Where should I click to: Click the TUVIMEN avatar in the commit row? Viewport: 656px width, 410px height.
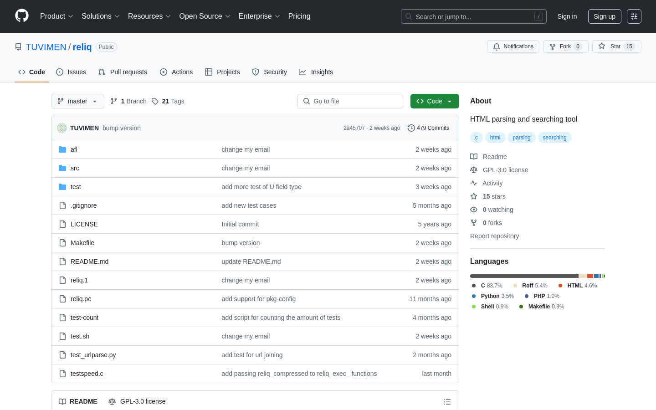click(x=62, y=128)
